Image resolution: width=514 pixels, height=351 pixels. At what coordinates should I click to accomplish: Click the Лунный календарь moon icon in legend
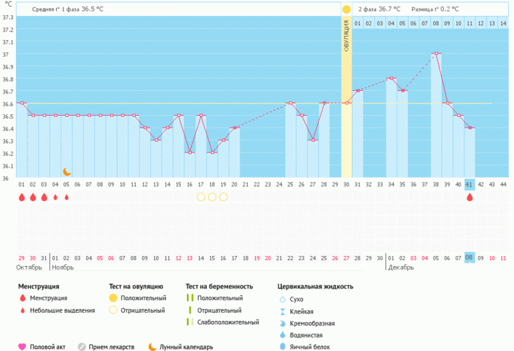coord(153,347)
